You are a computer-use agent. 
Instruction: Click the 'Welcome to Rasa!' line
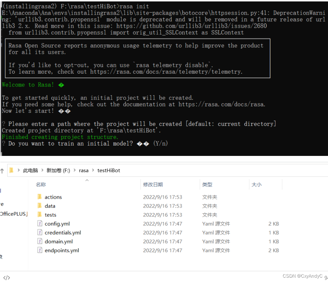pyautogui.click(x=33, y=85)
